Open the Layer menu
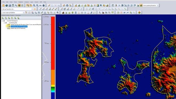Image resolution: width=176 pixels, height=99 pixels. [x=32, y=2]
